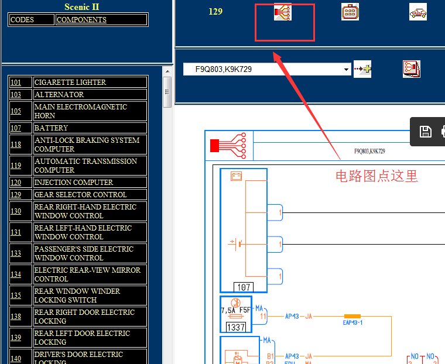Image resolution: width=445 pixels, height=364 pixels.
Task: Open component code 129
Action: coord(16,195)
